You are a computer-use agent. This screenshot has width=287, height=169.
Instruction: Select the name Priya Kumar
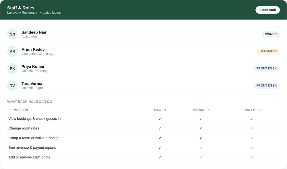(33, 66)
